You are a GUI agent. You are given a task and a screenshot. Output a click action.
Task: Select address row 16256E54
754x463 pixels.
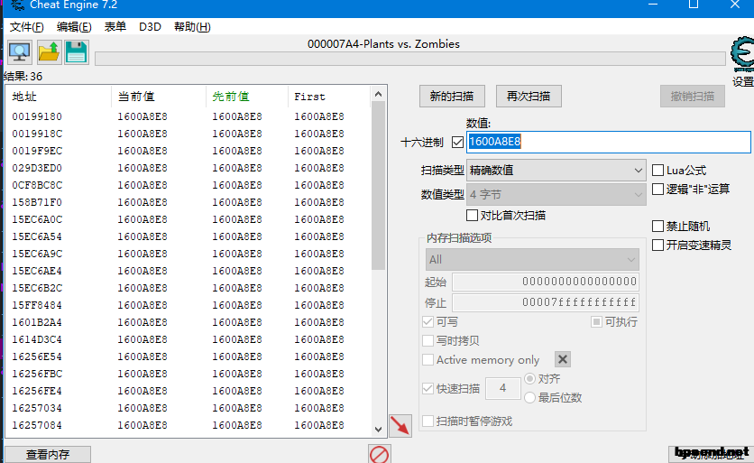189,357
